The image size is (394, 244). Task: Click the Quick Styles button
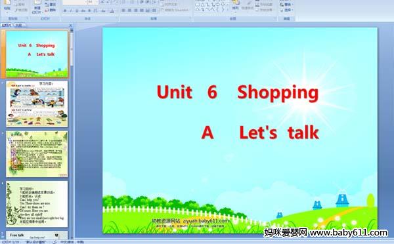[x=248, y=6]
